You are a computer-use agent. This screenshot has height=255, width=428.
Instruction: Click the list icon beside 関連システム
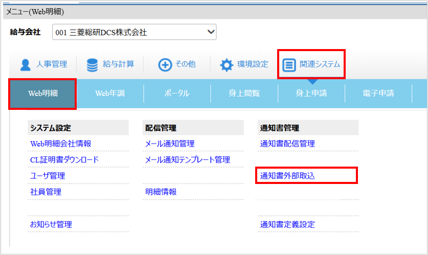(x=289, y=65)
